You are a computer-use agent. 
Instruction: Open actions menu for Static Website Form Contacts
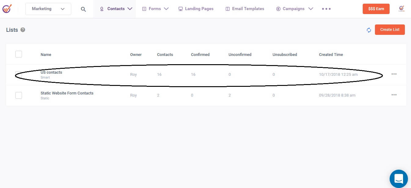pos(394,95)
